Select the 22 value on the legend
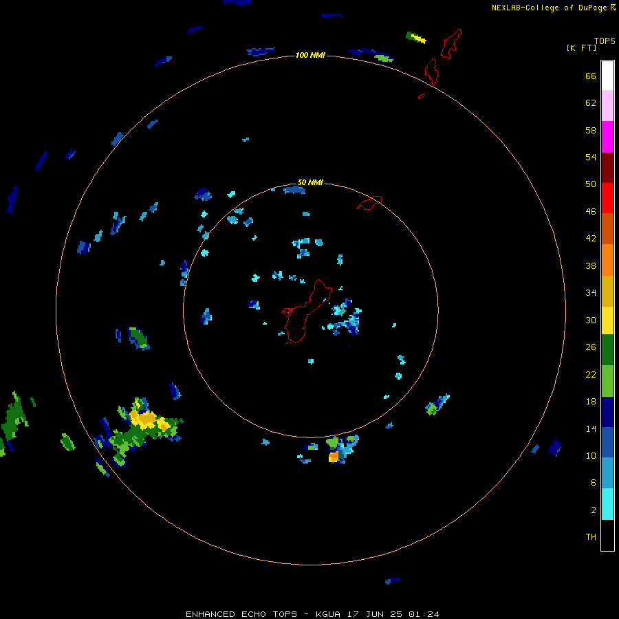Viewport: 619px width, 619px height. tap(591, 374)
